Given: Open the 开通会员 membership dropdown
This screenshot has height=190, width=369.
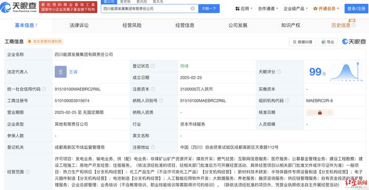Looking at the screenshot, I should (x=326, y=9).
